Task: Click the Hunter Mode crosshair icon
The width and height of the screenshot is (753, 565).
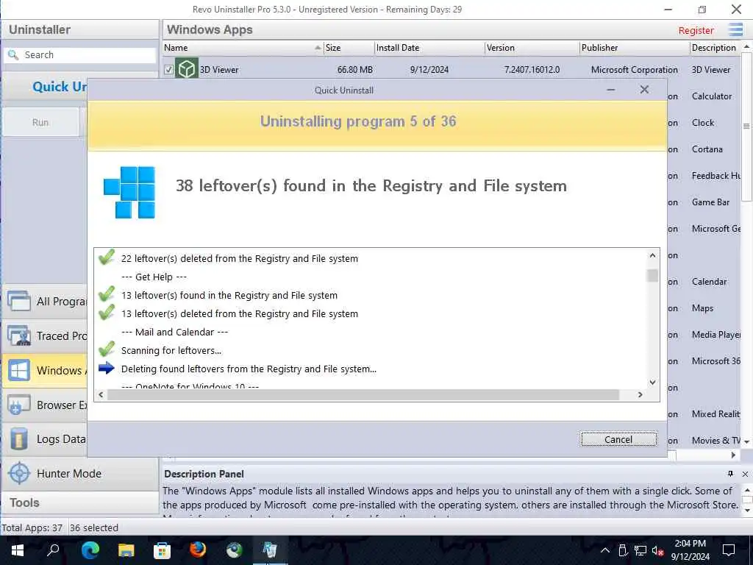Action: pos(19,474)
